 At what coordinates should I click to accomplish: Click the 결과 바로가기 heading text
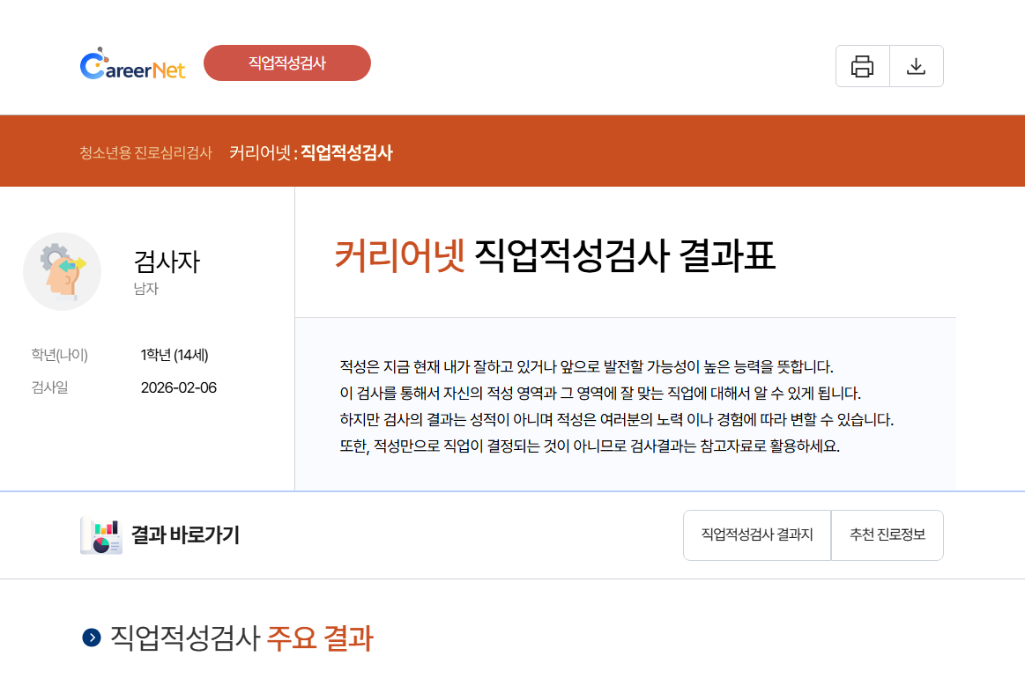186,534
